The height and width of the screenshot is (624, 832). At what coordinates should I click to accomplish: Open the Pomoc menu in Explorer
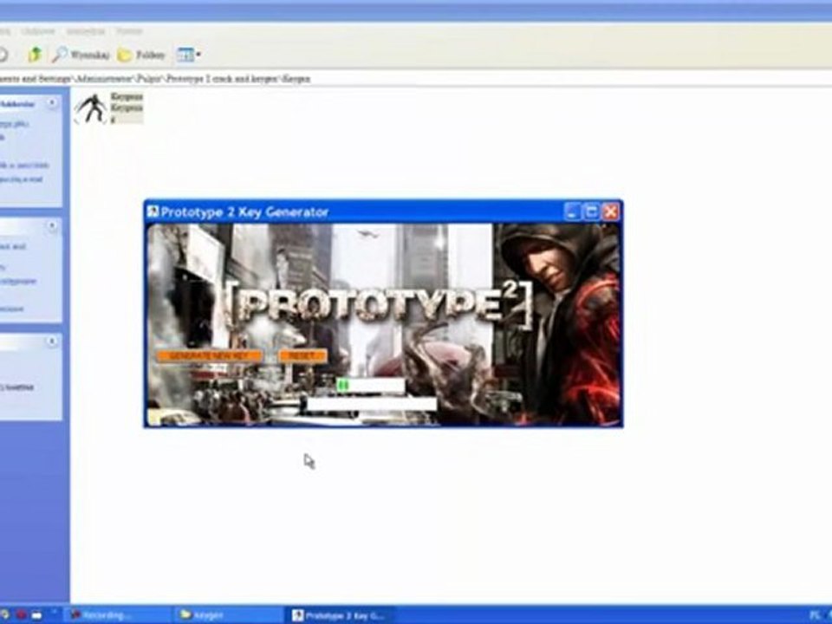(x=129, y=31)
